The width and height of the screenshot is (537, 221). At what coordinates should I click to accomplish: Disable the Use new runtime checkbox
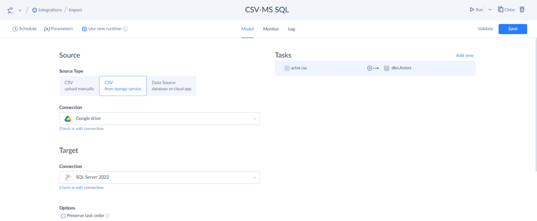(x=84, y=29)
